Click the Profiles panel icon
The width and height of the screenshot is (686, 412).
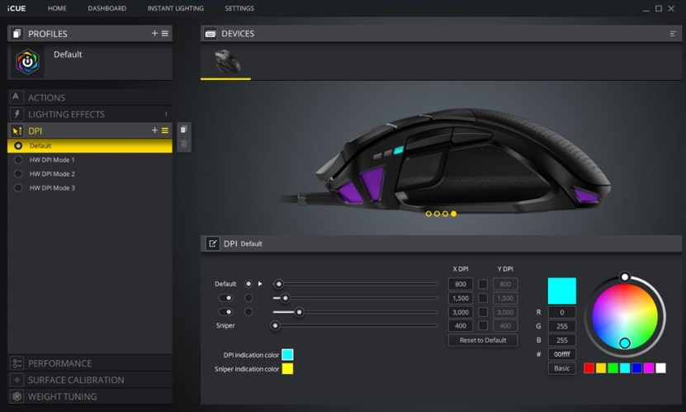[x=17, y=34]
